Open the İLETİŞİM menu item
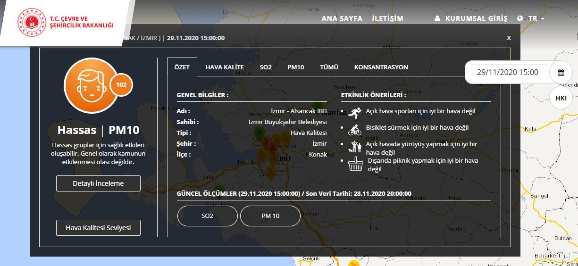Screen dimensions: 578x266 coord(388,18)
